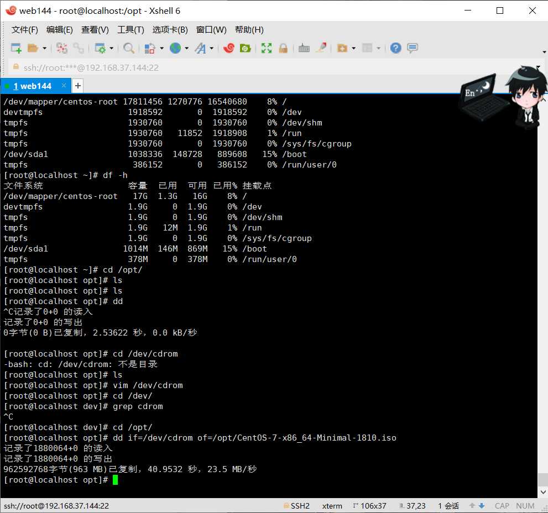This screenshot has height=513, width=548.
Task: Expand the font A dropdown arrow
Action: click(x=211, y=48)
